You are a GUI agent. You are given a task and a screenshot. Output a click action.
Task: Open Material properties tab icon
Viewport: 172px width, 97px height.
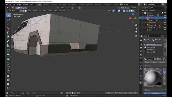click(141, 83)
